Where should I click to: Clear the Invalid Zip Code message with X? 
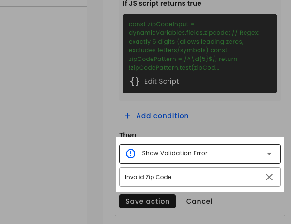pos(269,177)
